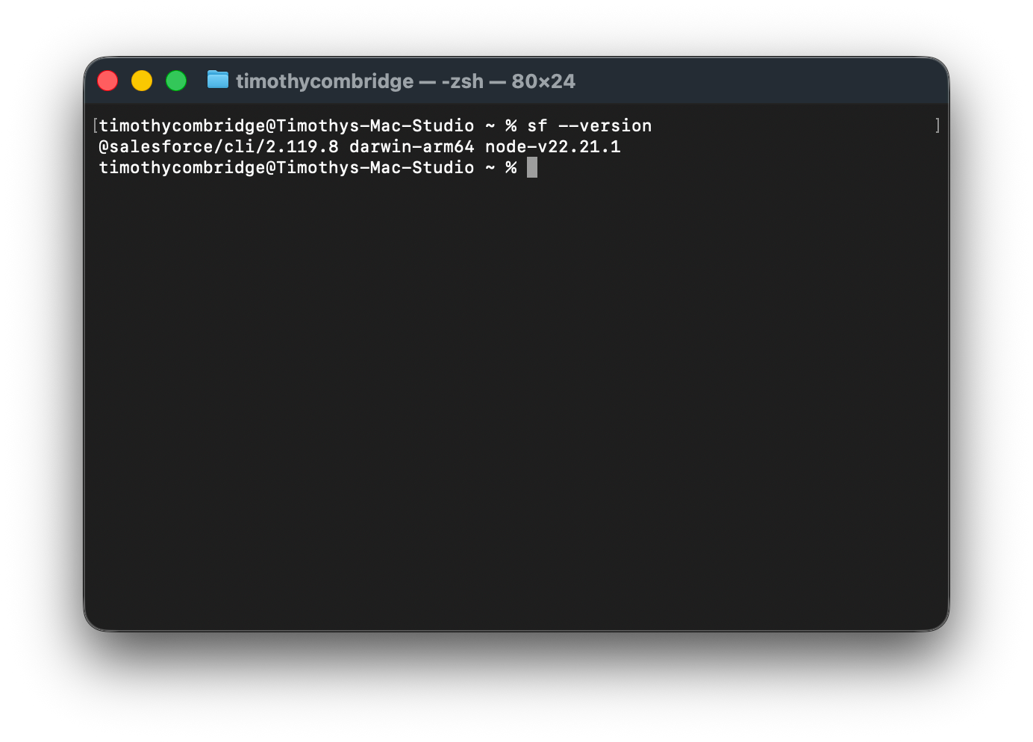The image size is (1033, 742).
Task: Click the darwin-arm64 text in the output
Action: [x=411, y=146]
